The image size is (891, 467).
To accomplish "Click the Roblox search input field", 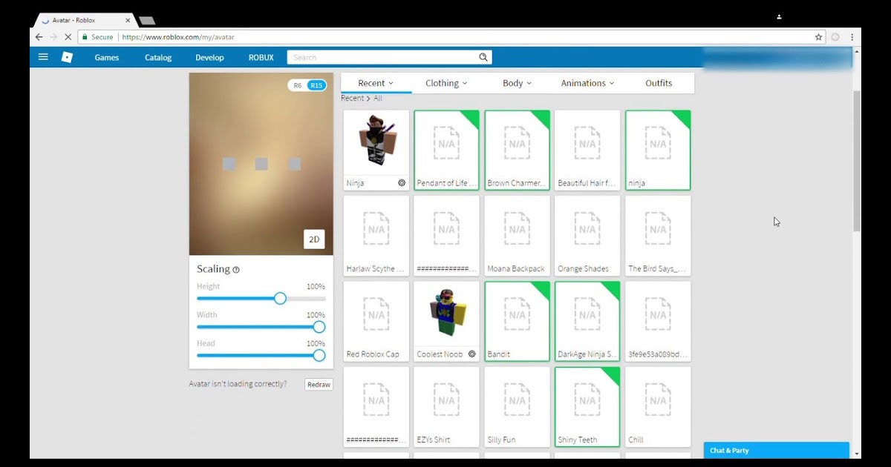I will click(x=382, y=57).
